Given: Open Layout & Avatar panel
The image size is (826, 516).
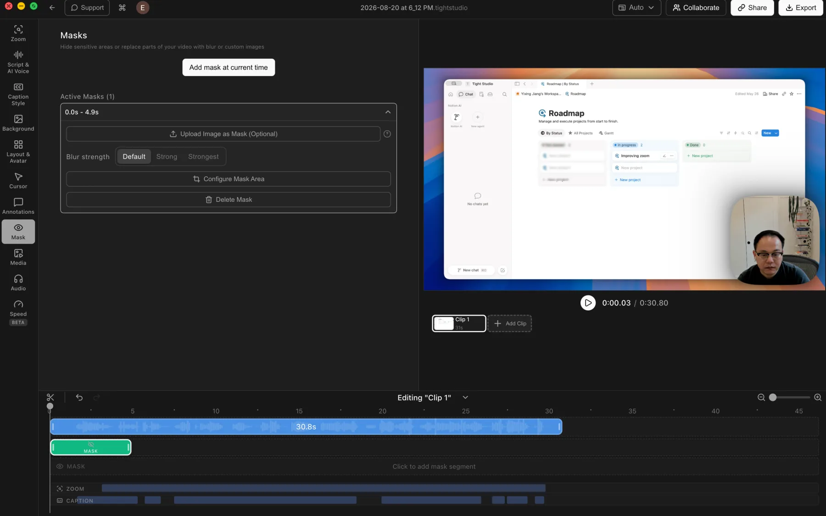Looking at the screenshot, I should point(18,151).
